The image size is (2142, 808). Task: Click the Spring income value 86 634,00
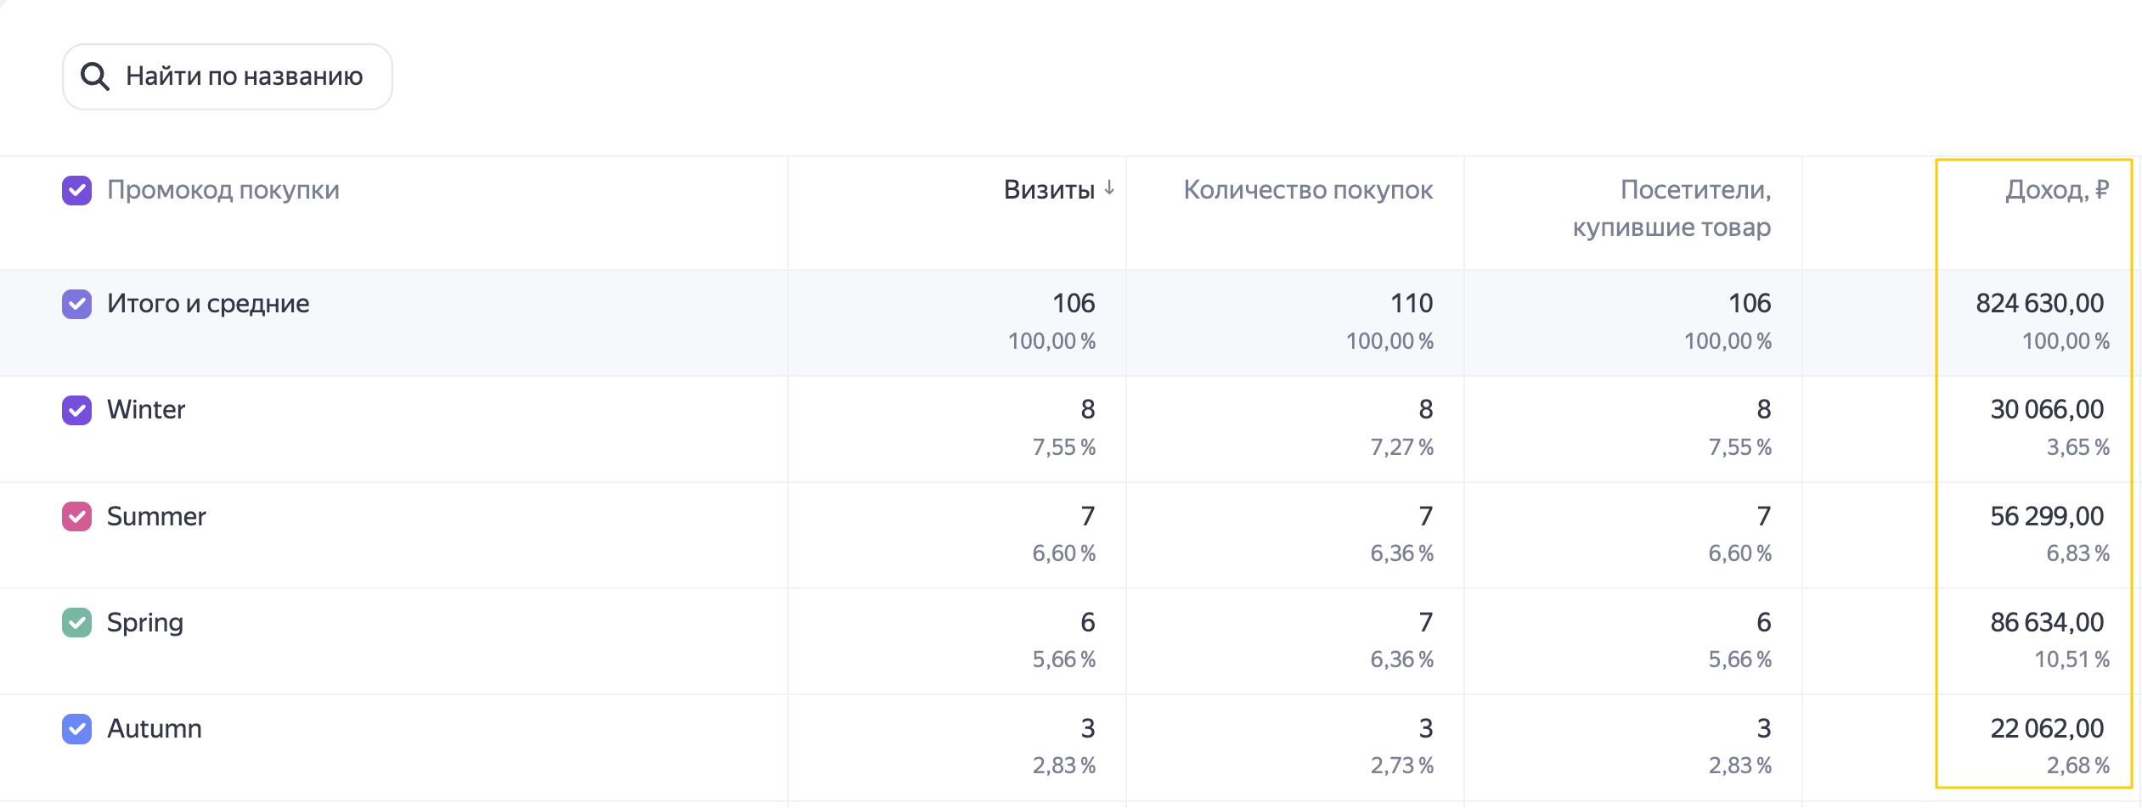coord(2047,622)
